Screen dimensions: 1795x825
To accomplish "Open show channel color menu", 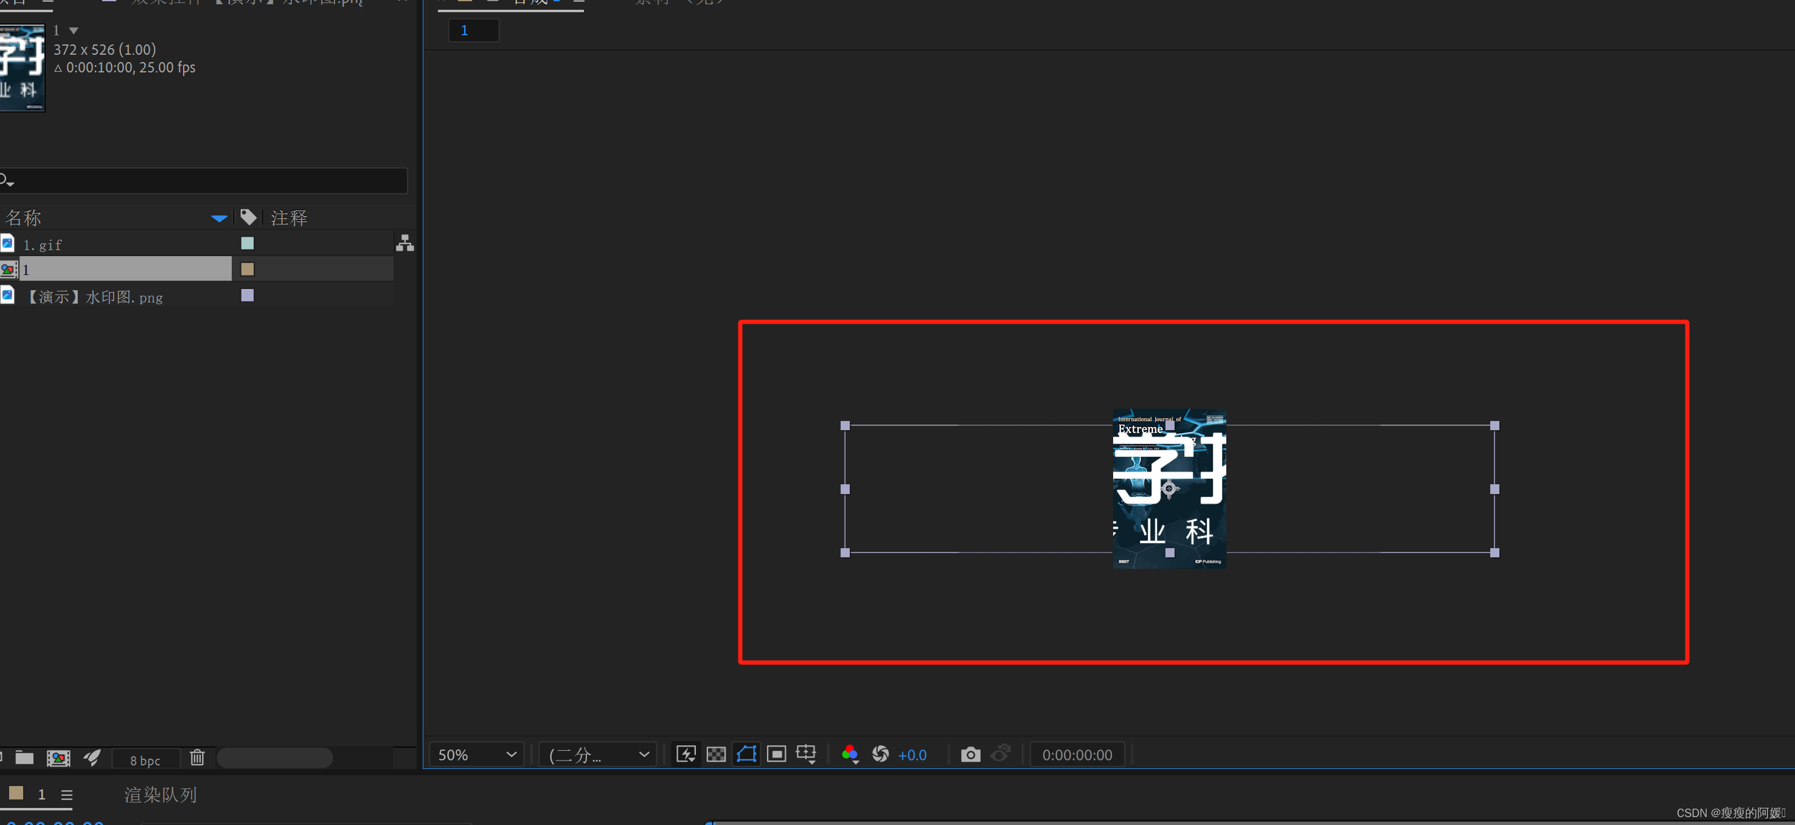I will click(x=849, y=754).
